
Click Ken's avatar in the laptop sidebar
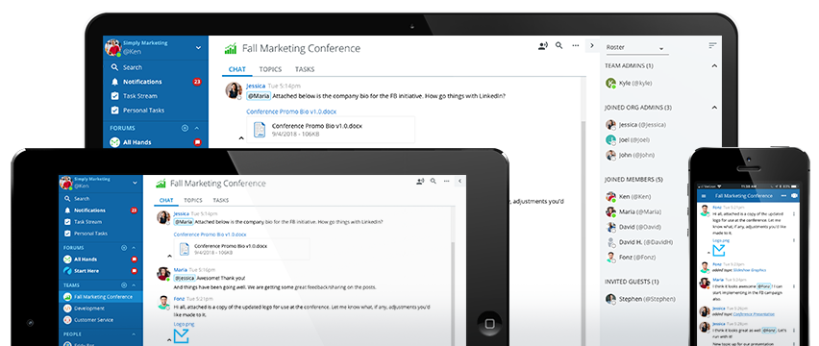(113, 47)
